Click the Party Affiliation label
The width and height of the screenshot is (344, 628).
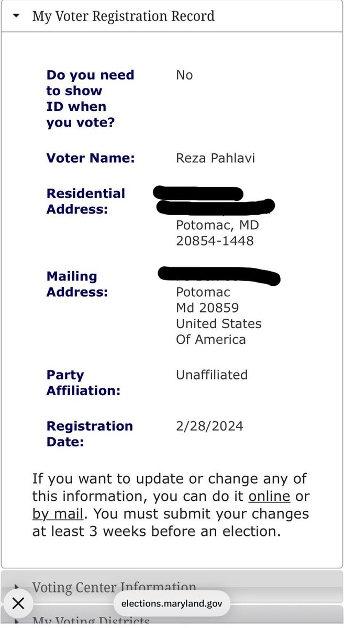pos(83,383)
